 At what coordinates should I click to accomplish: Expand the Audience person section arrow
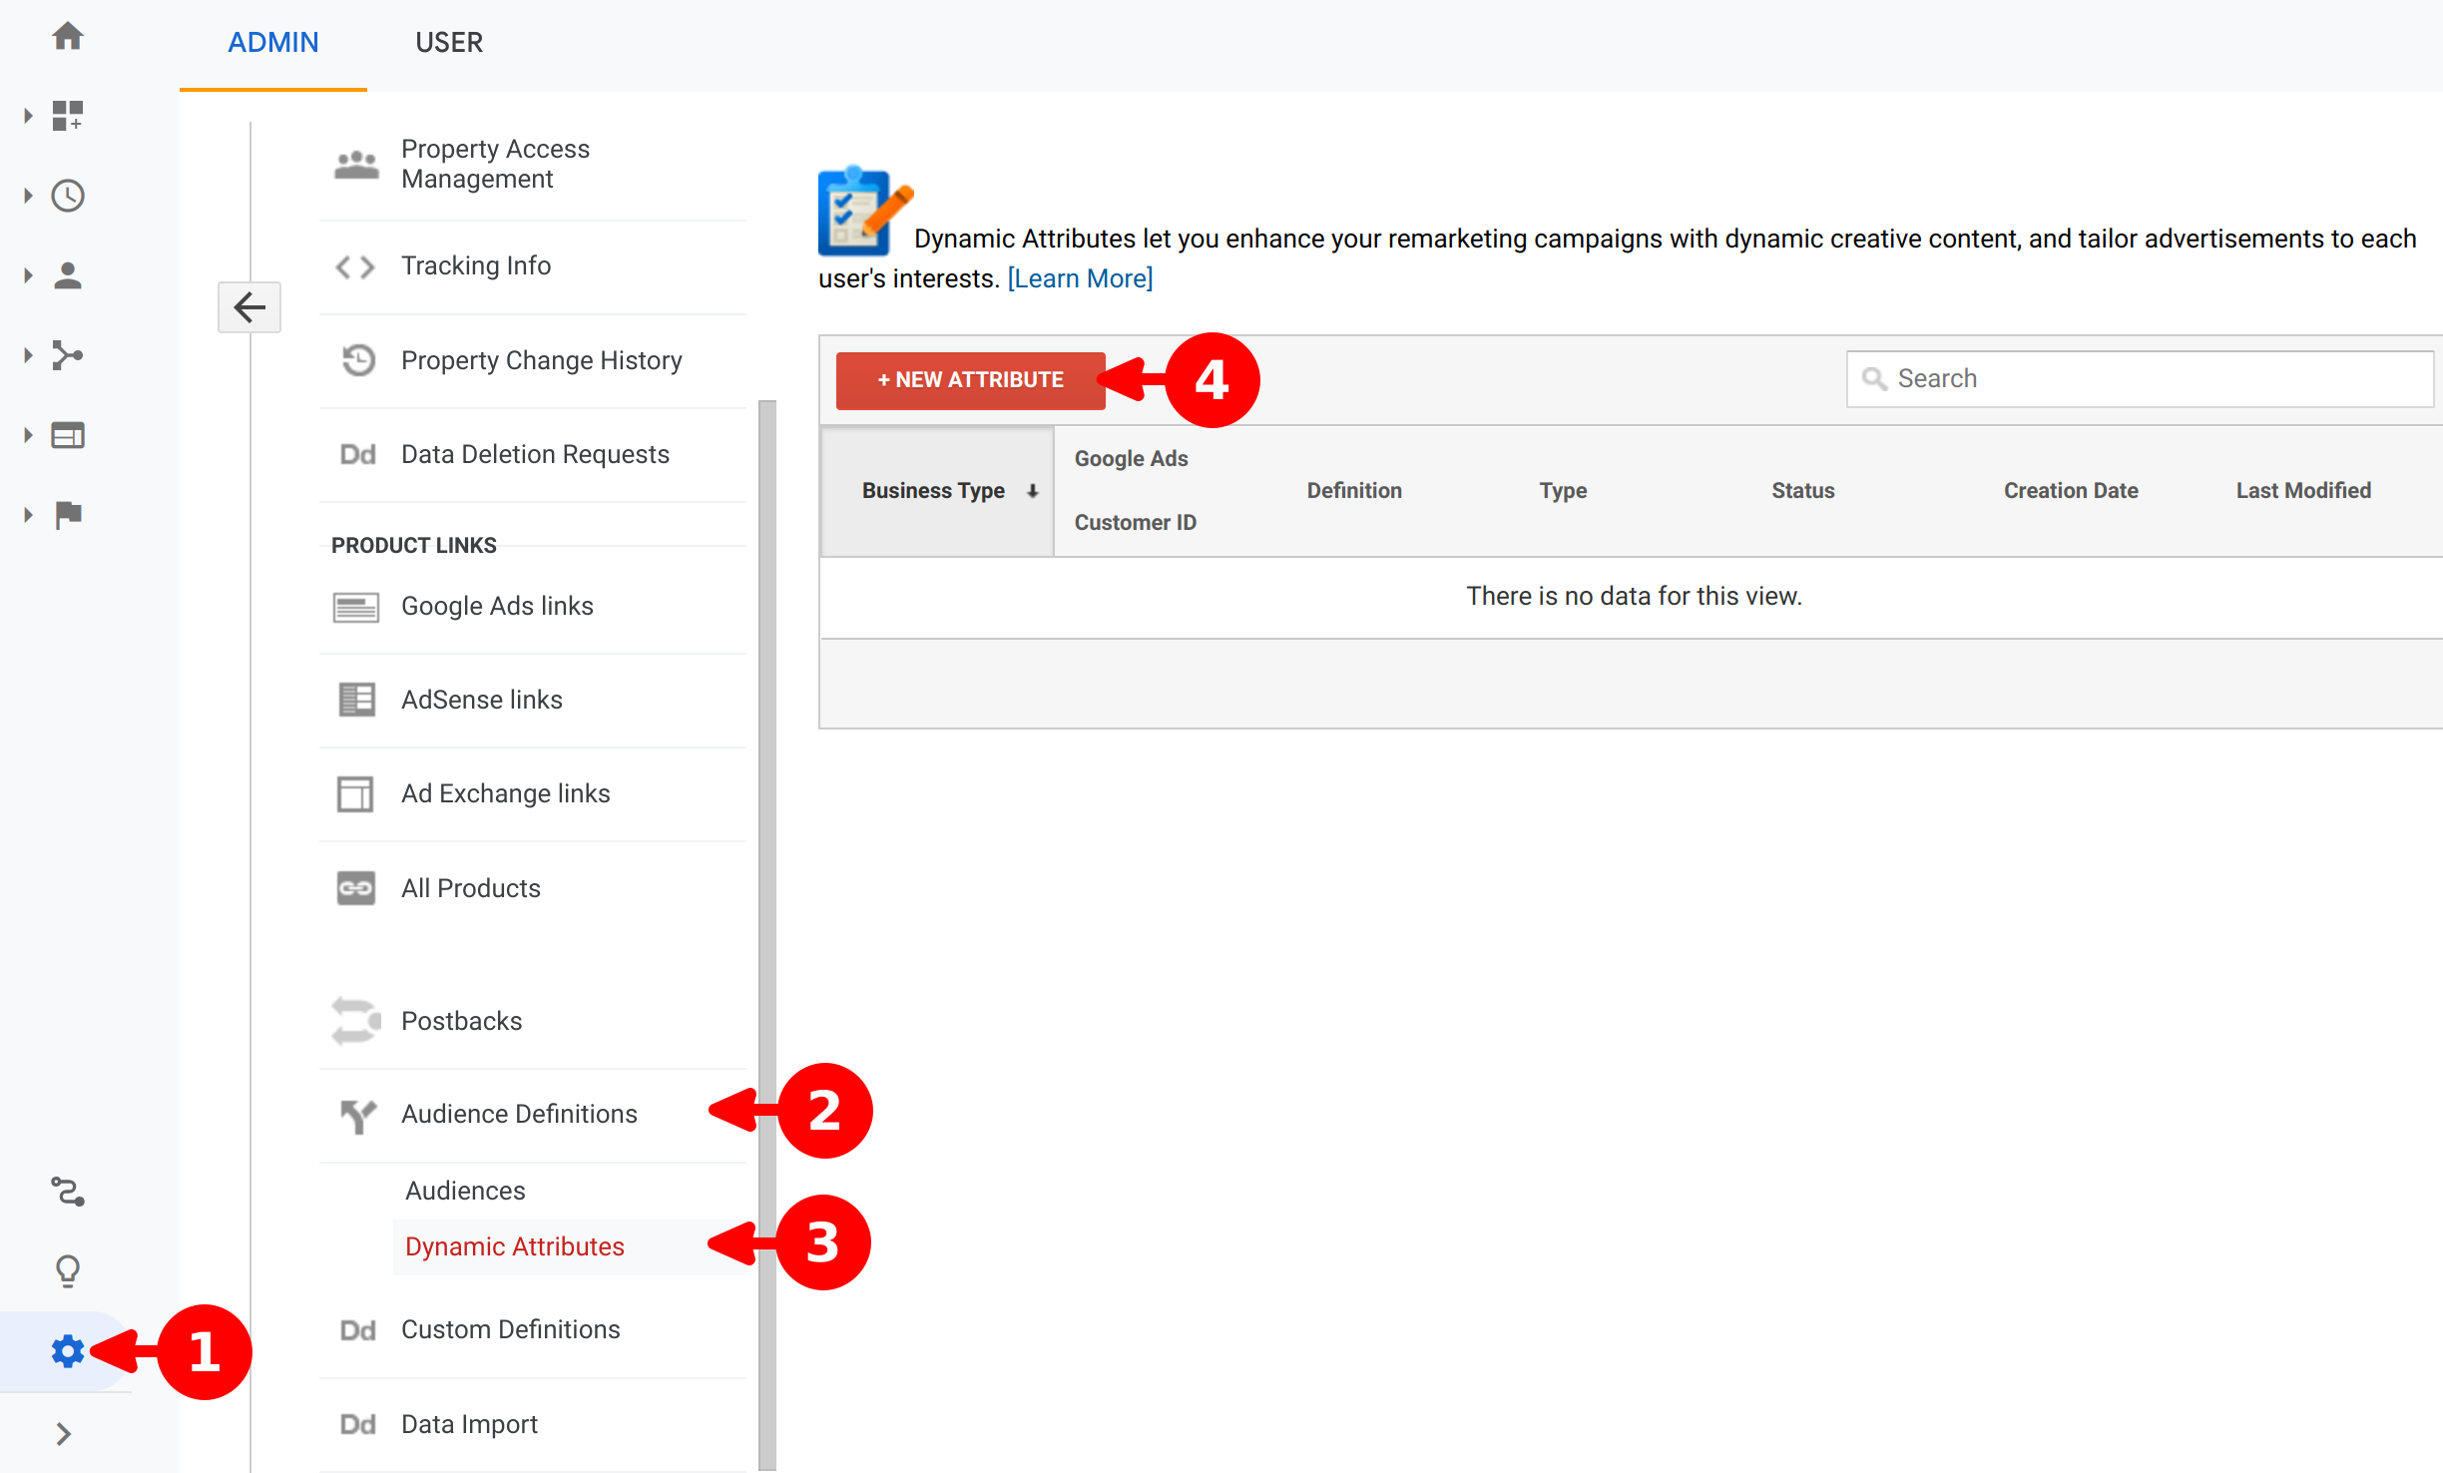click(28, 275)
